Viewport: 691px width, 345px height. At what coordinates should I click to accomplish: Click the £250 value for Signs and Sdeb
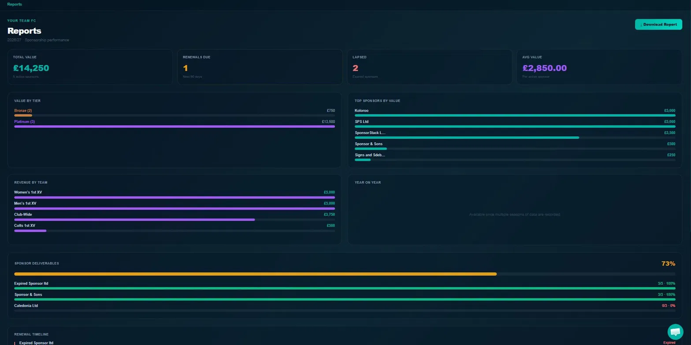[x=671, y=155]
